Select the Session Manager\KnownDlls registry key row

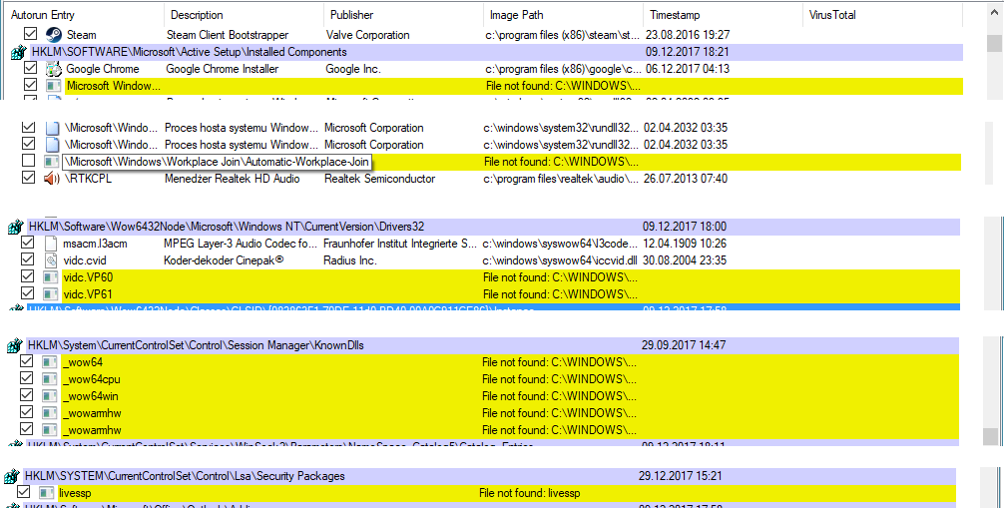click(x=493, y=345)
